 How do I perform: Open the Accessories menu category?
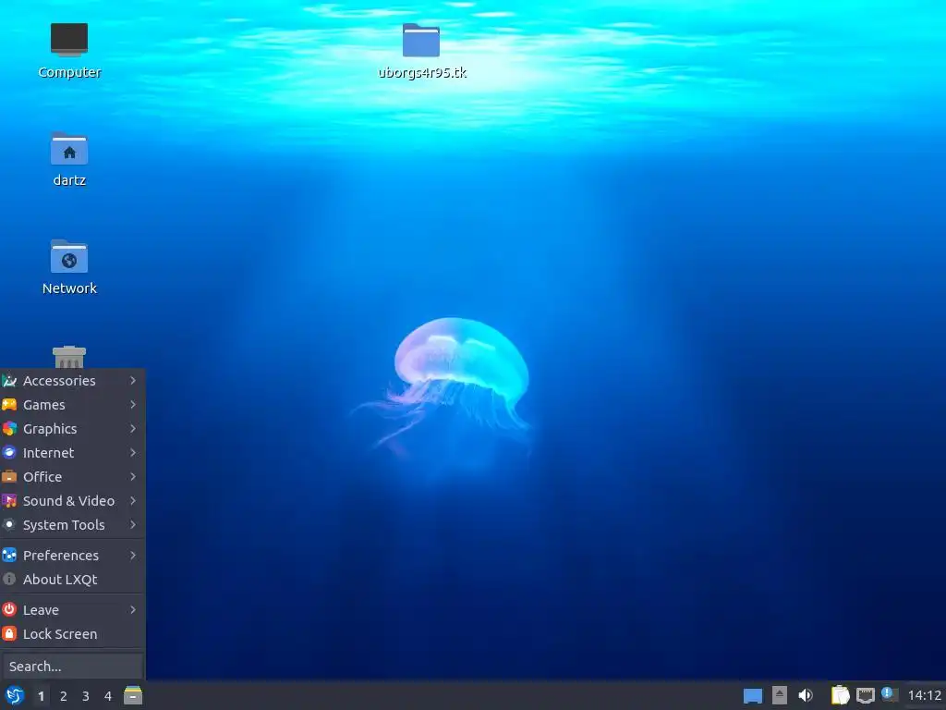click(x=72, y=381)
